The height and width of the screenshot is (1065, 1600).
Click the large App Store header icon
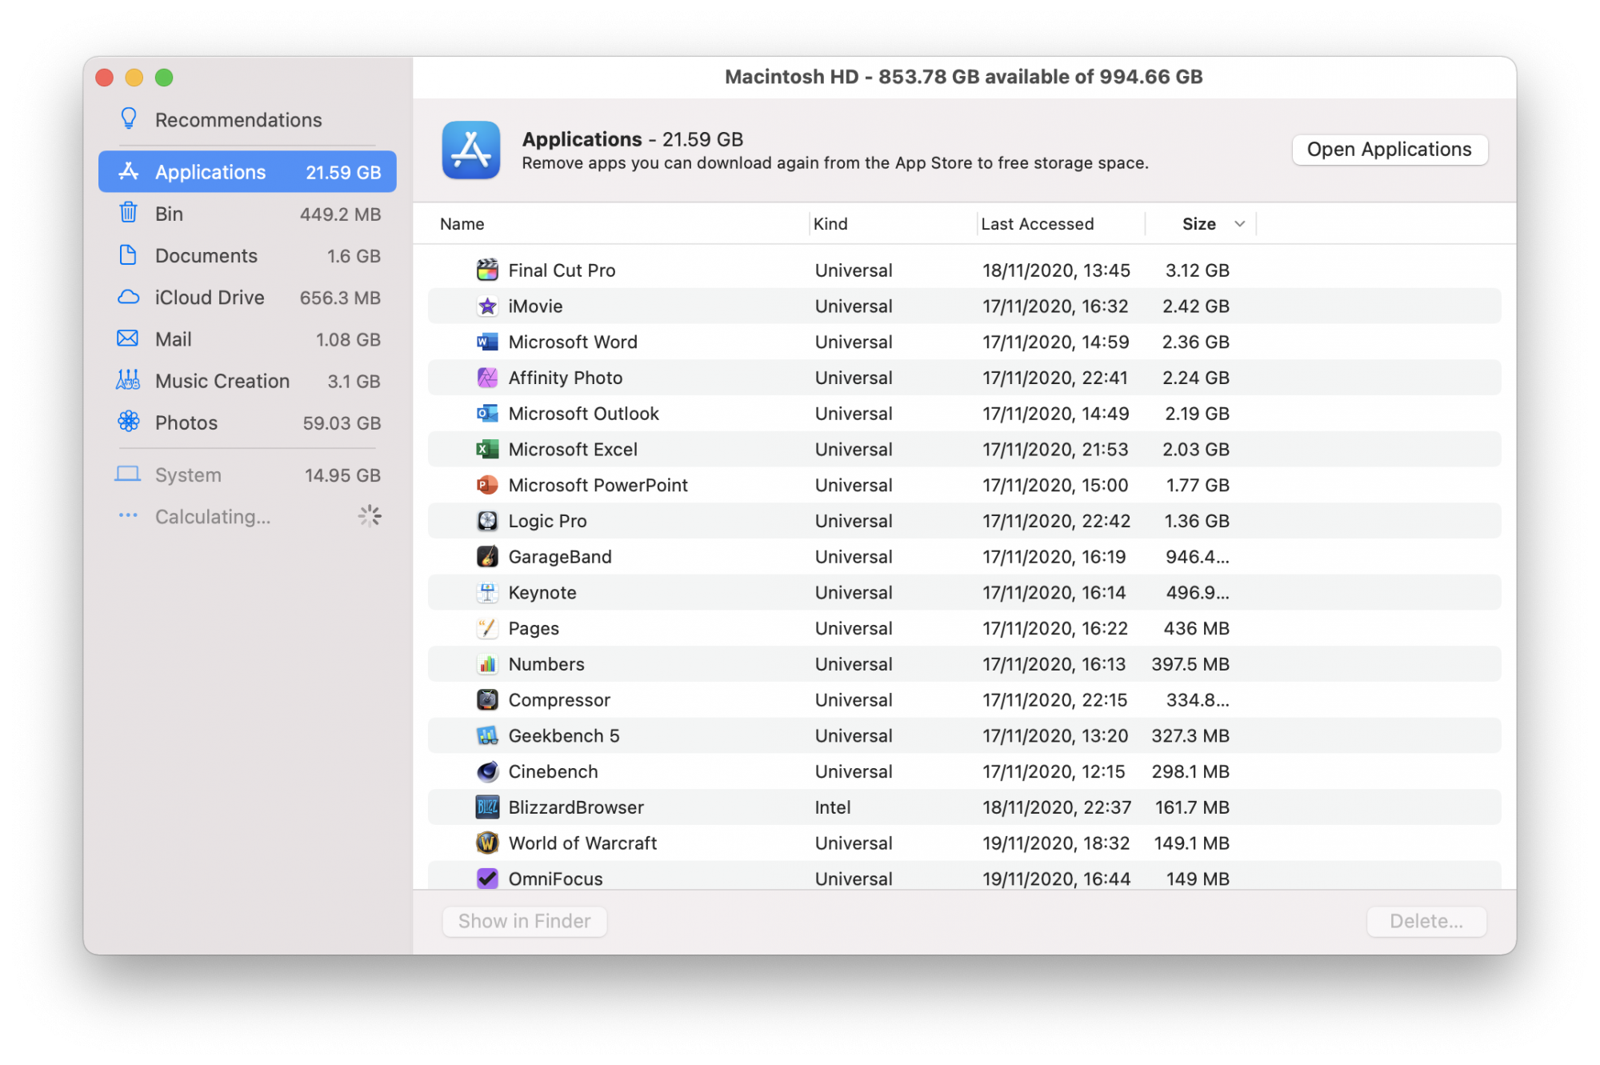tap(471, 150)
